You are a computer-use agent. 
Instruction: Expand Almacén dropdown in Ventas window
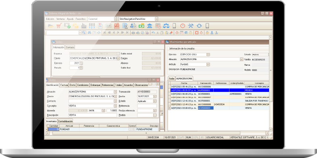pos(115,92)
